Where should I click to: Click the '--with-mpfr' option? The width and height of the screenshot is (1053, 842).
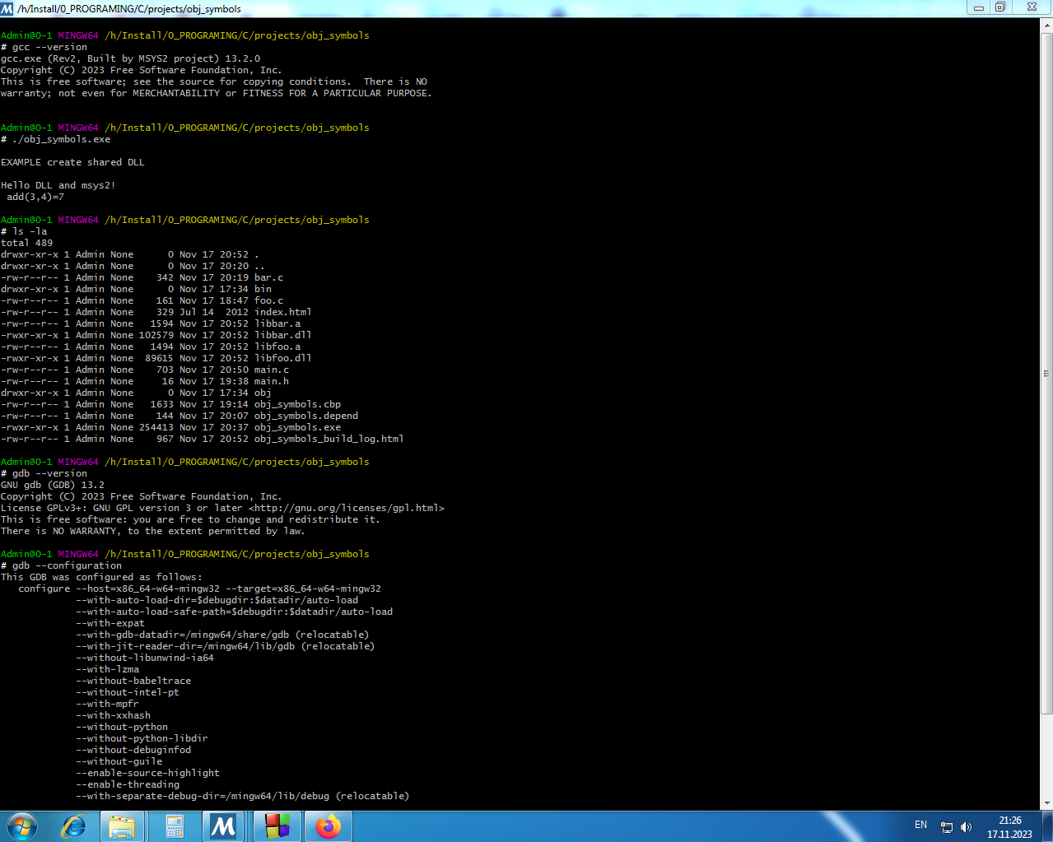[107, 704]
